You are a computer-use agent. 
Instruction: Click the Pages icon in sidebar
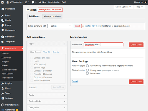tap(3, 25)
